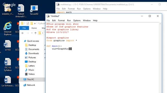Viewport: 167px width, 93px height.
Task: Open the Edit menu in mathtest.py window
Action: pos(64,9)
